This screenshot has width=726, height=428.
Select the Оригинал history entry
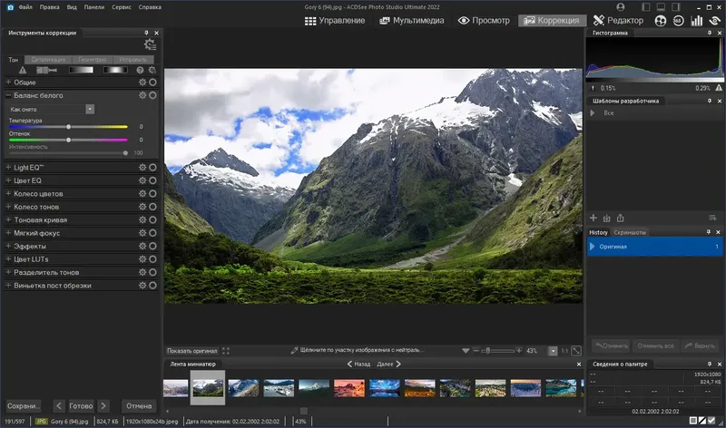pos(654,247)
